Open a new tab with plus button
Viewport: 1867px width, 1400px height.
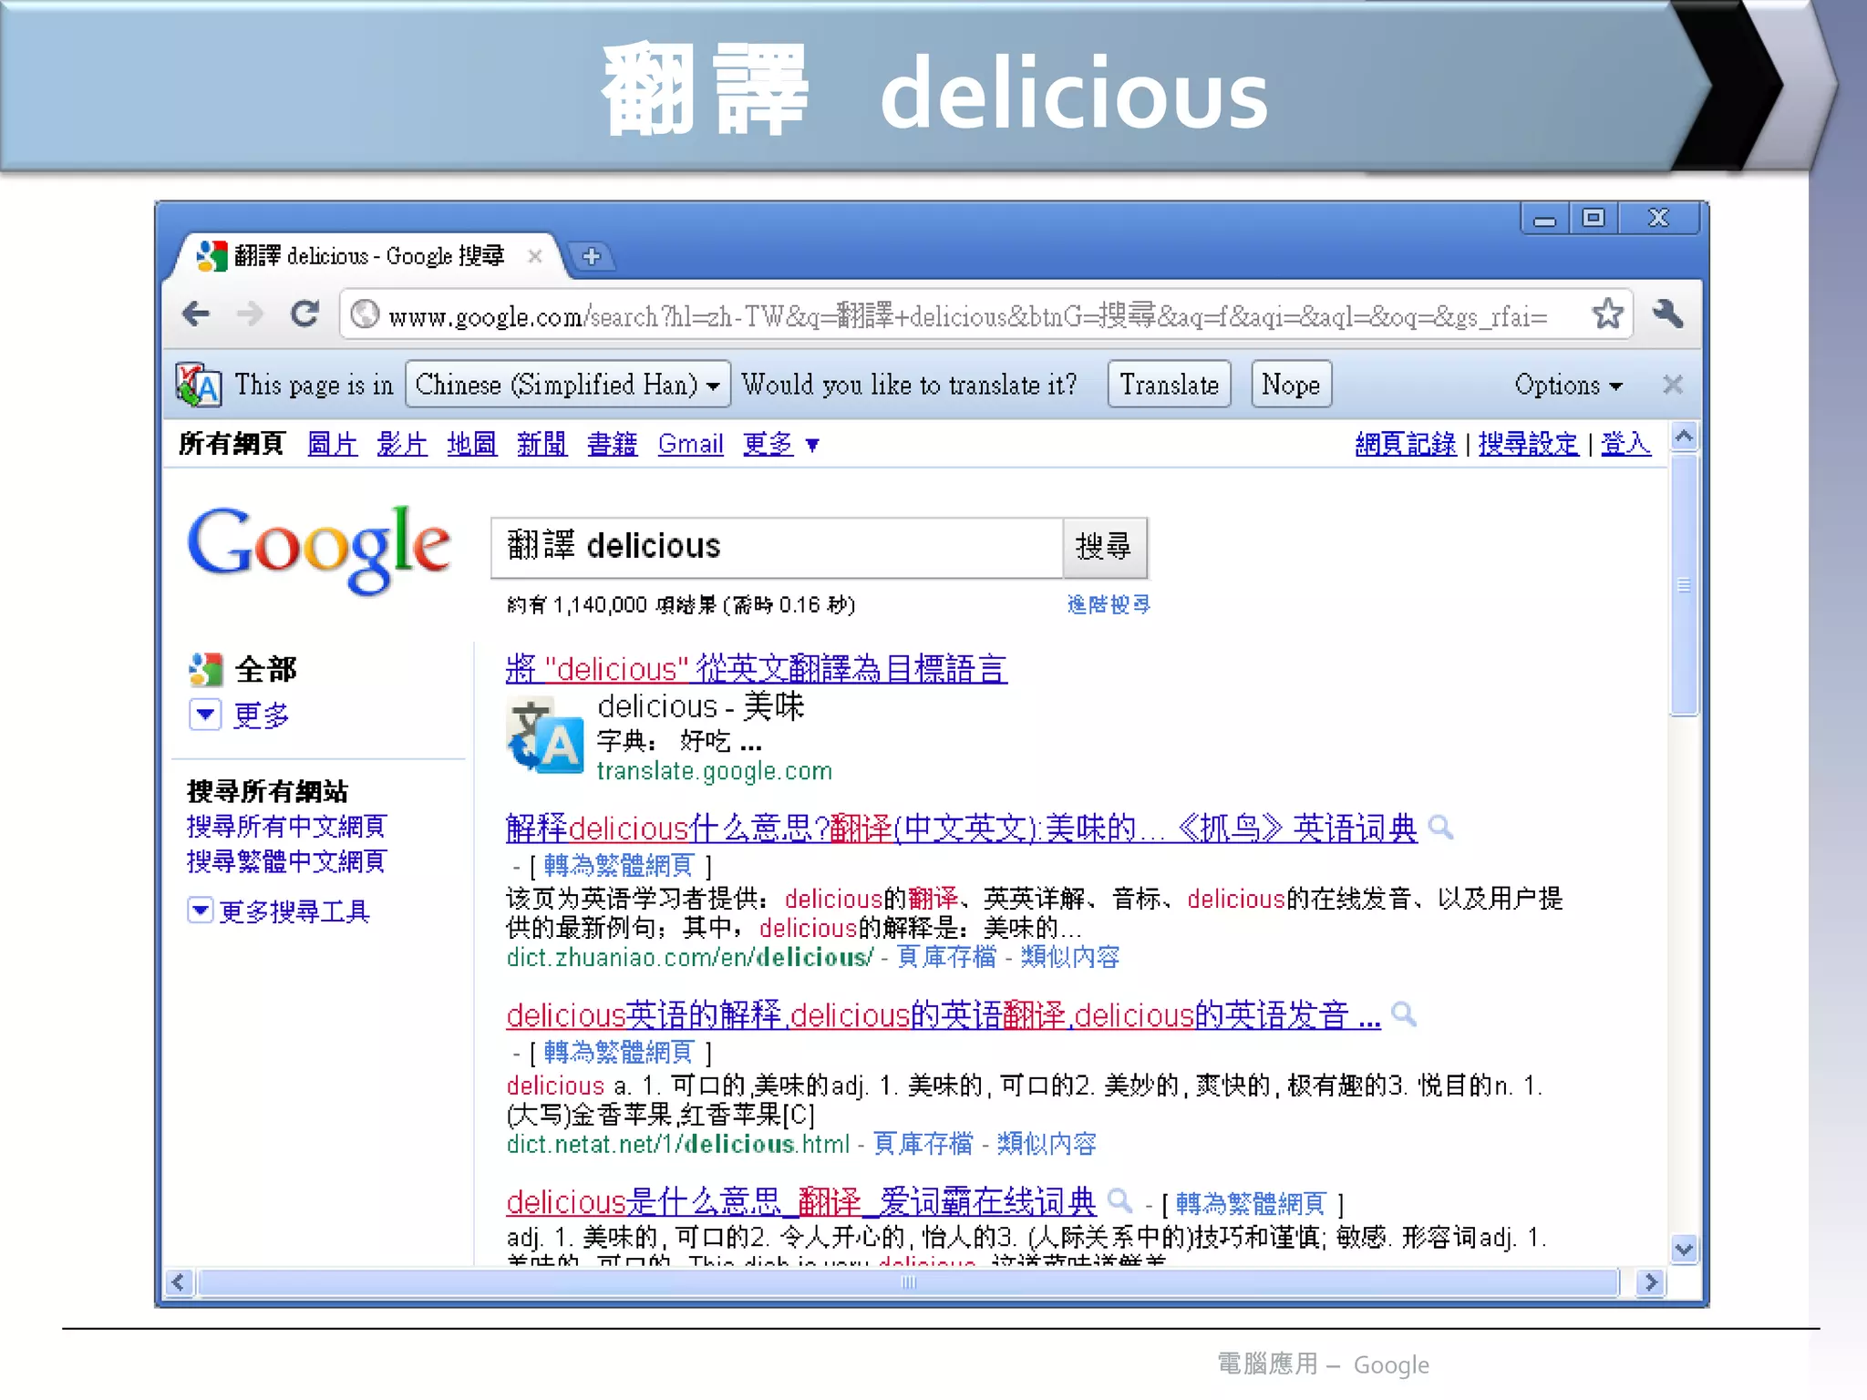(592, 256)
